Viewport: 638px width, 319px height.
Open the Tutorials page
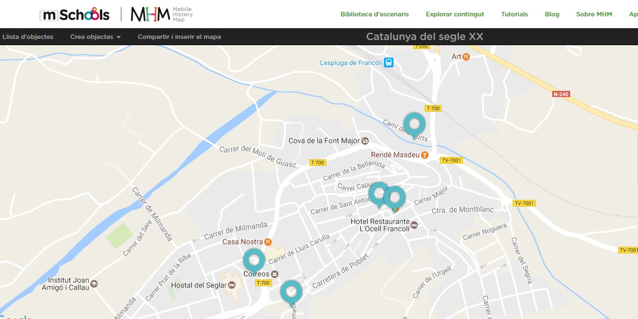click(514, 14)
